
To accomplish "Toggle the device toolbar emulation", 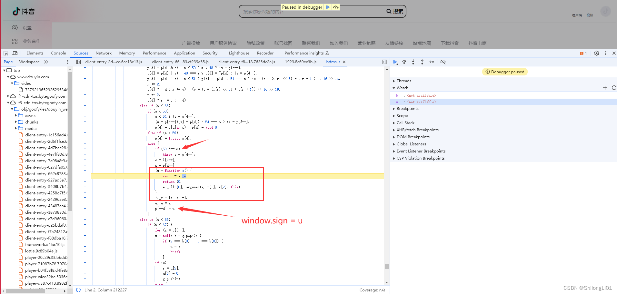I will (x=15, y=53).
